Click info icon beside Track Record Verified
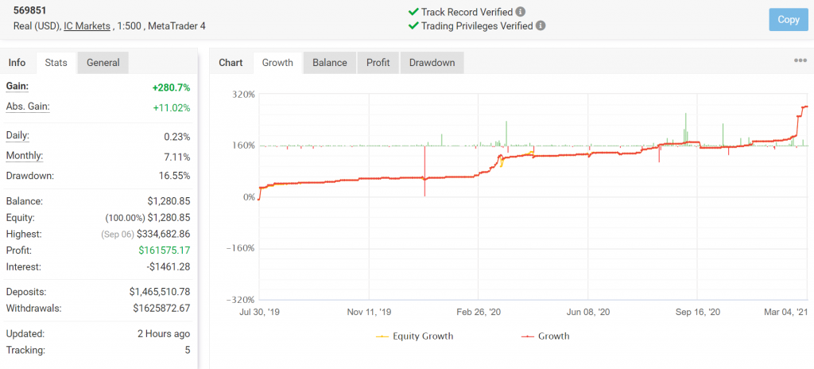 click(x=521, y=12)
